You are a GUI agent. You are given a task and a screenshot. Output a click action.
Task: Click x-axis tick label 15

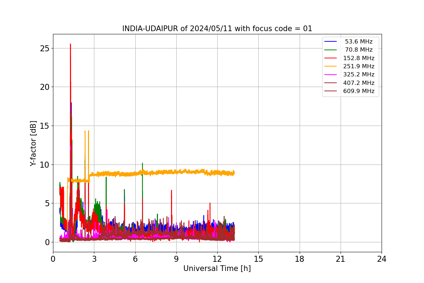(258, 259)
